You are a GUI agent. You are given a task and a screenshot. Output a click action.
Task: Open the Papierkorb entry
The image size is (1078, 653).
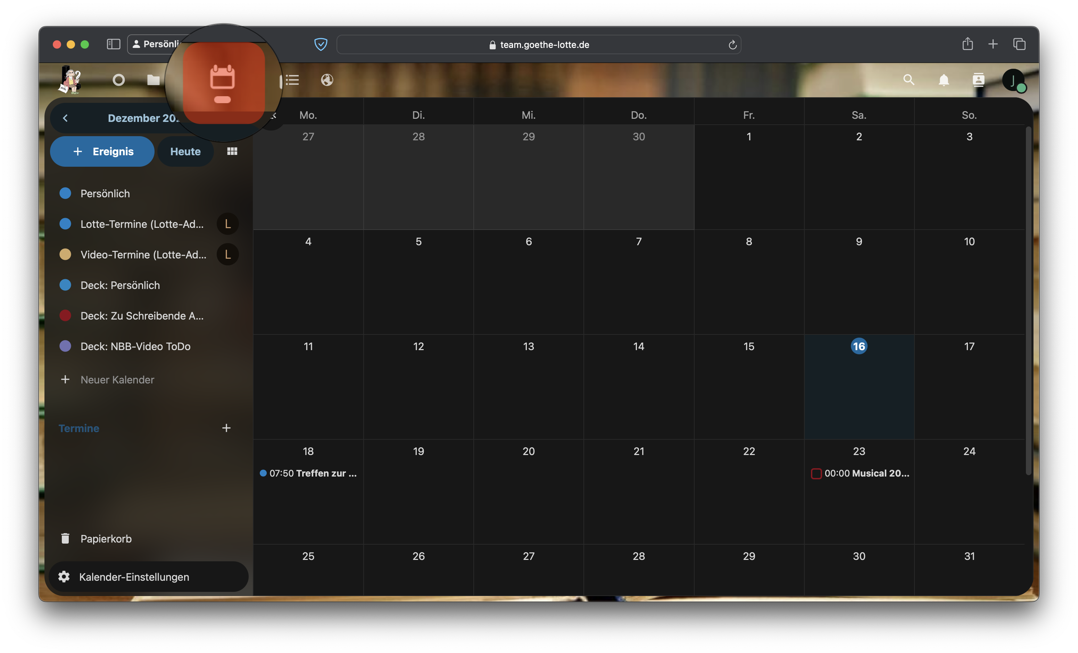(106, 539)
